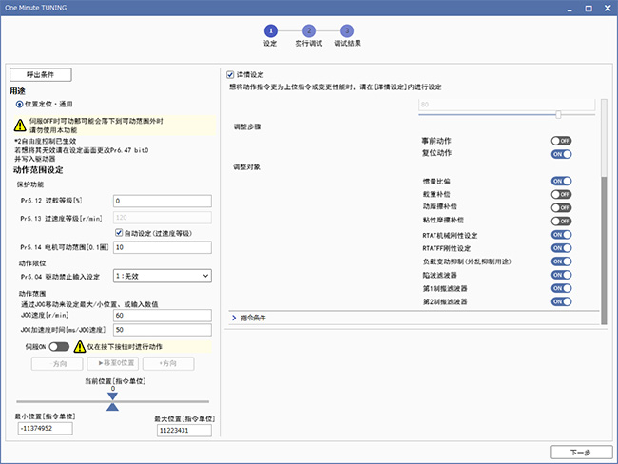Screen dimensions: 618x464
Task: Click the slider handle in detail settings
Action: (558, 114)
